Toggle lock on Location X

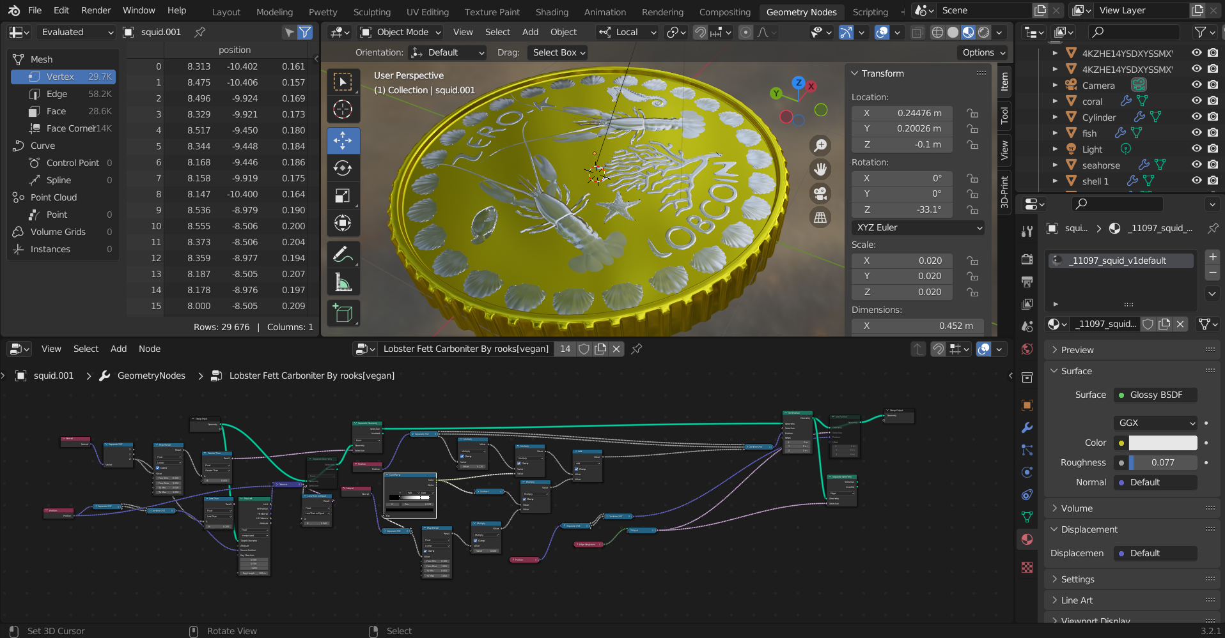972,113
